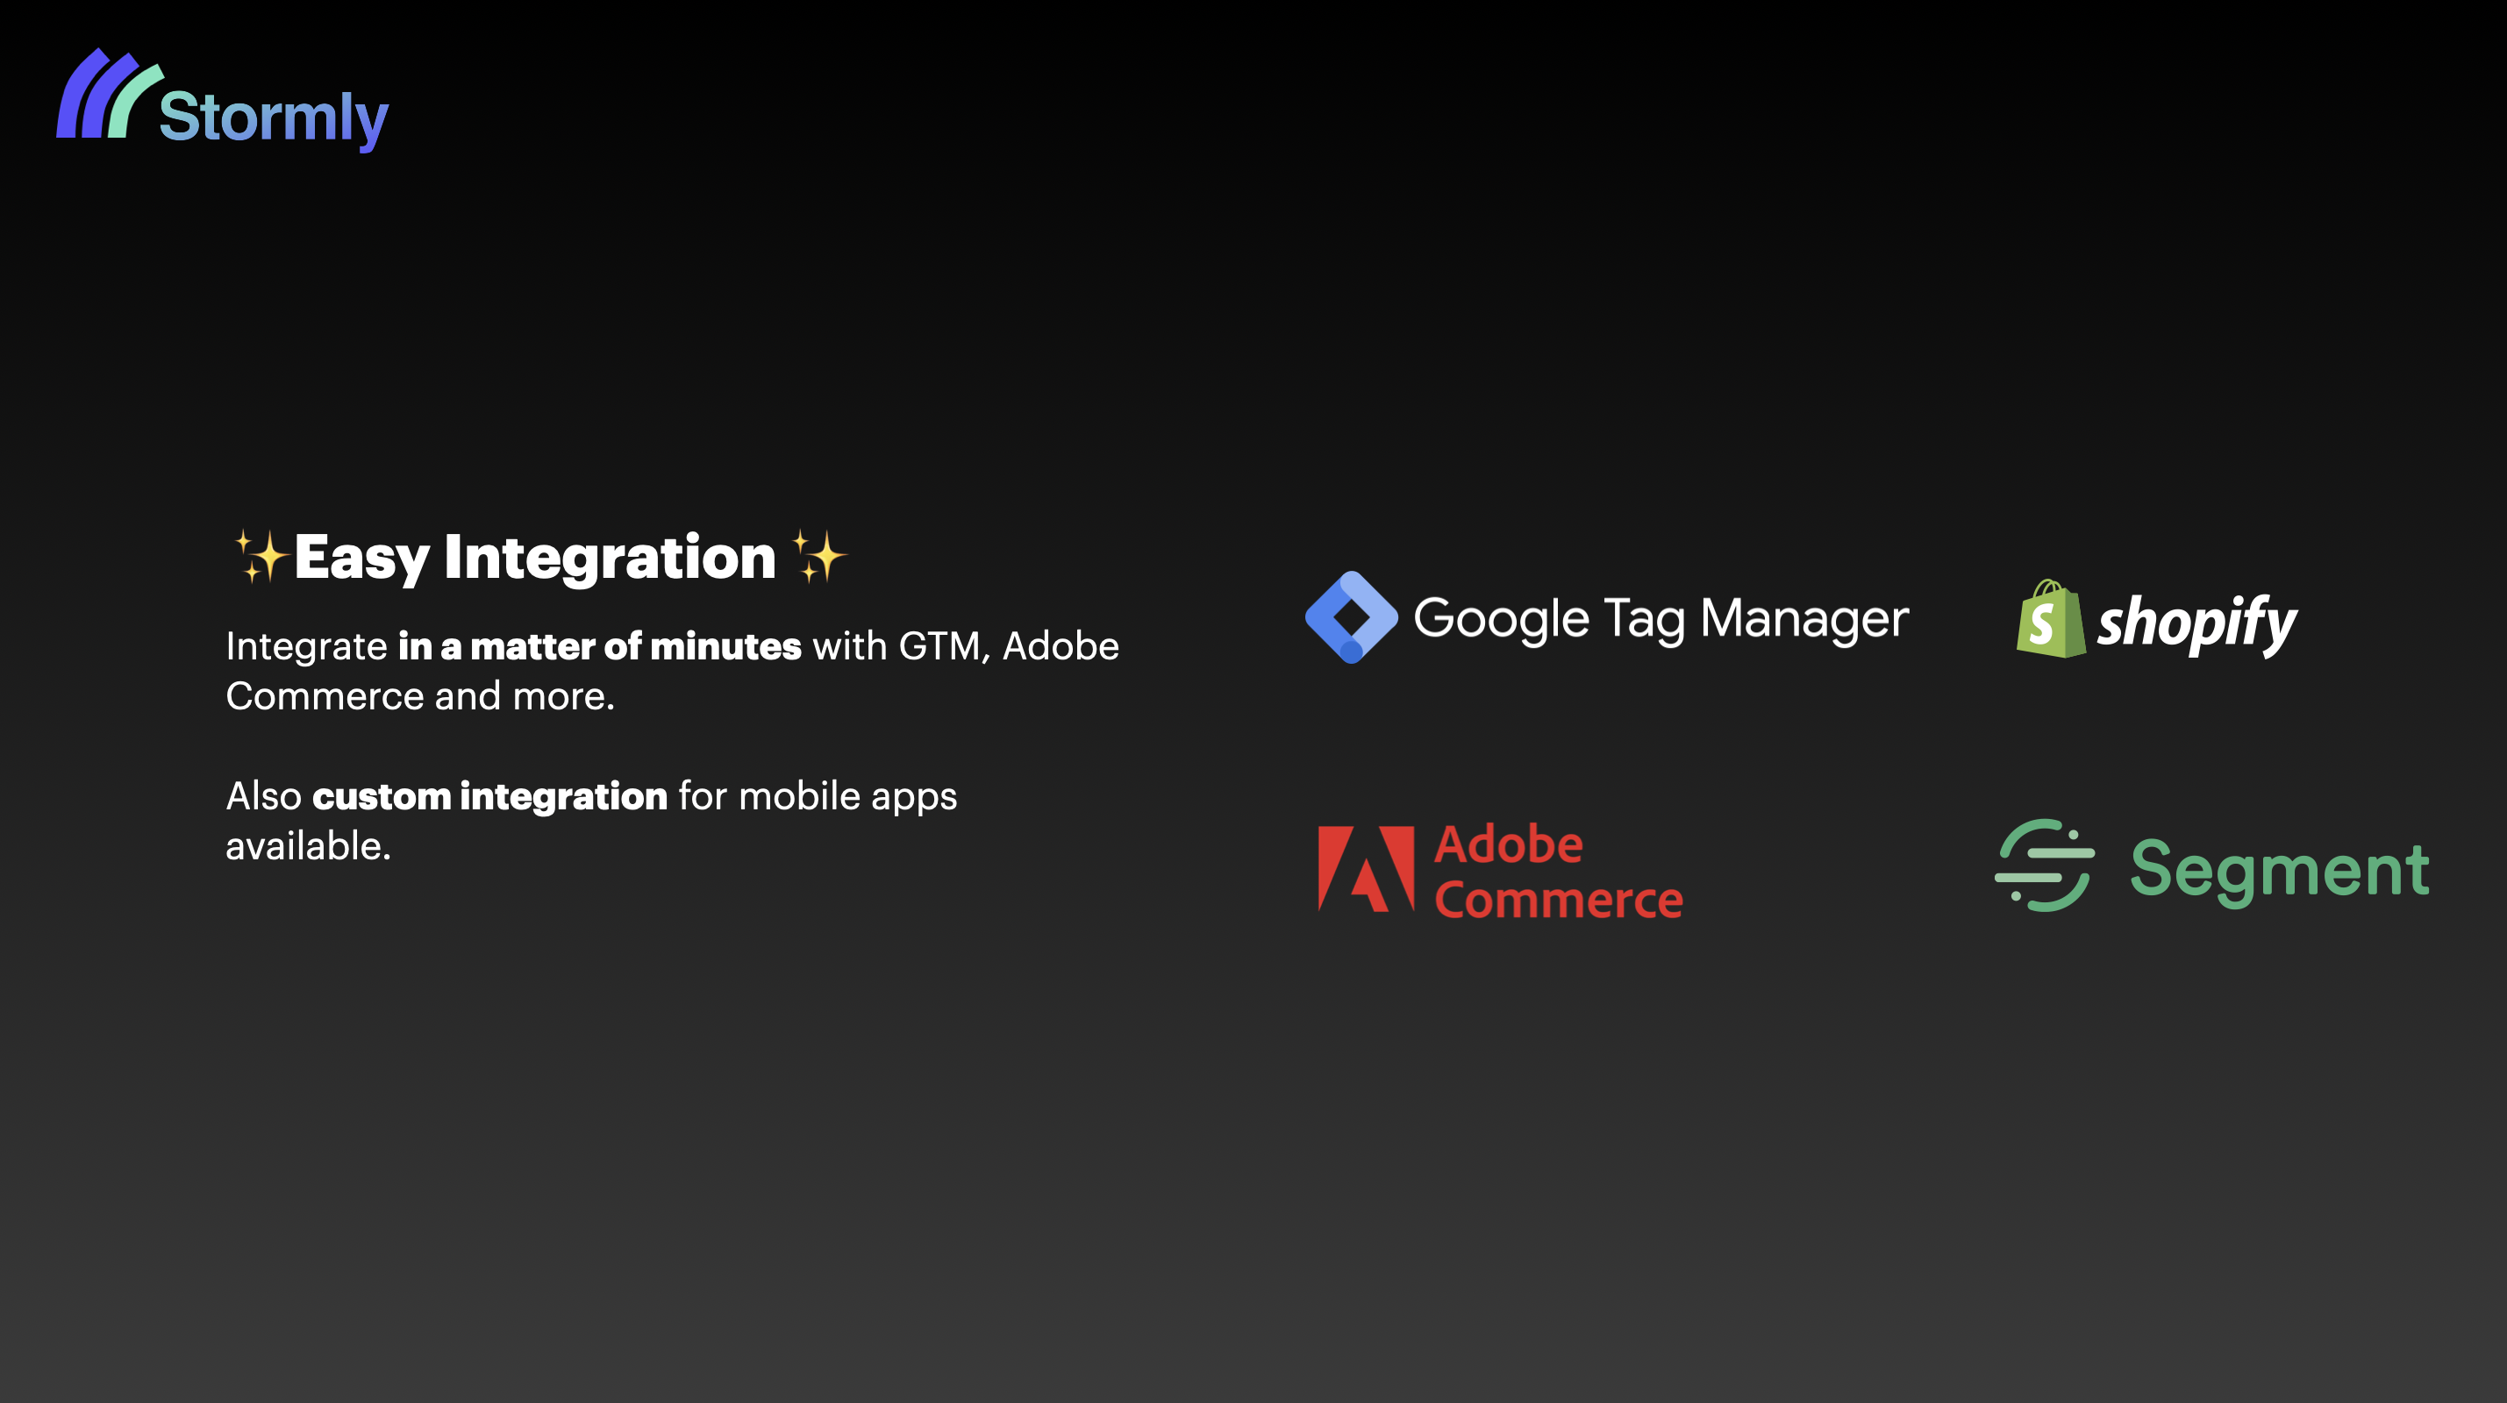Viewport: 2507px width, 1403px height.
Task: Click the Shopify shopping bag icon
Action: click(2051, 619)
